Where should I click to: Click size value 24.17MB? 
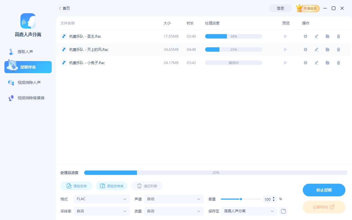point(171,63)
